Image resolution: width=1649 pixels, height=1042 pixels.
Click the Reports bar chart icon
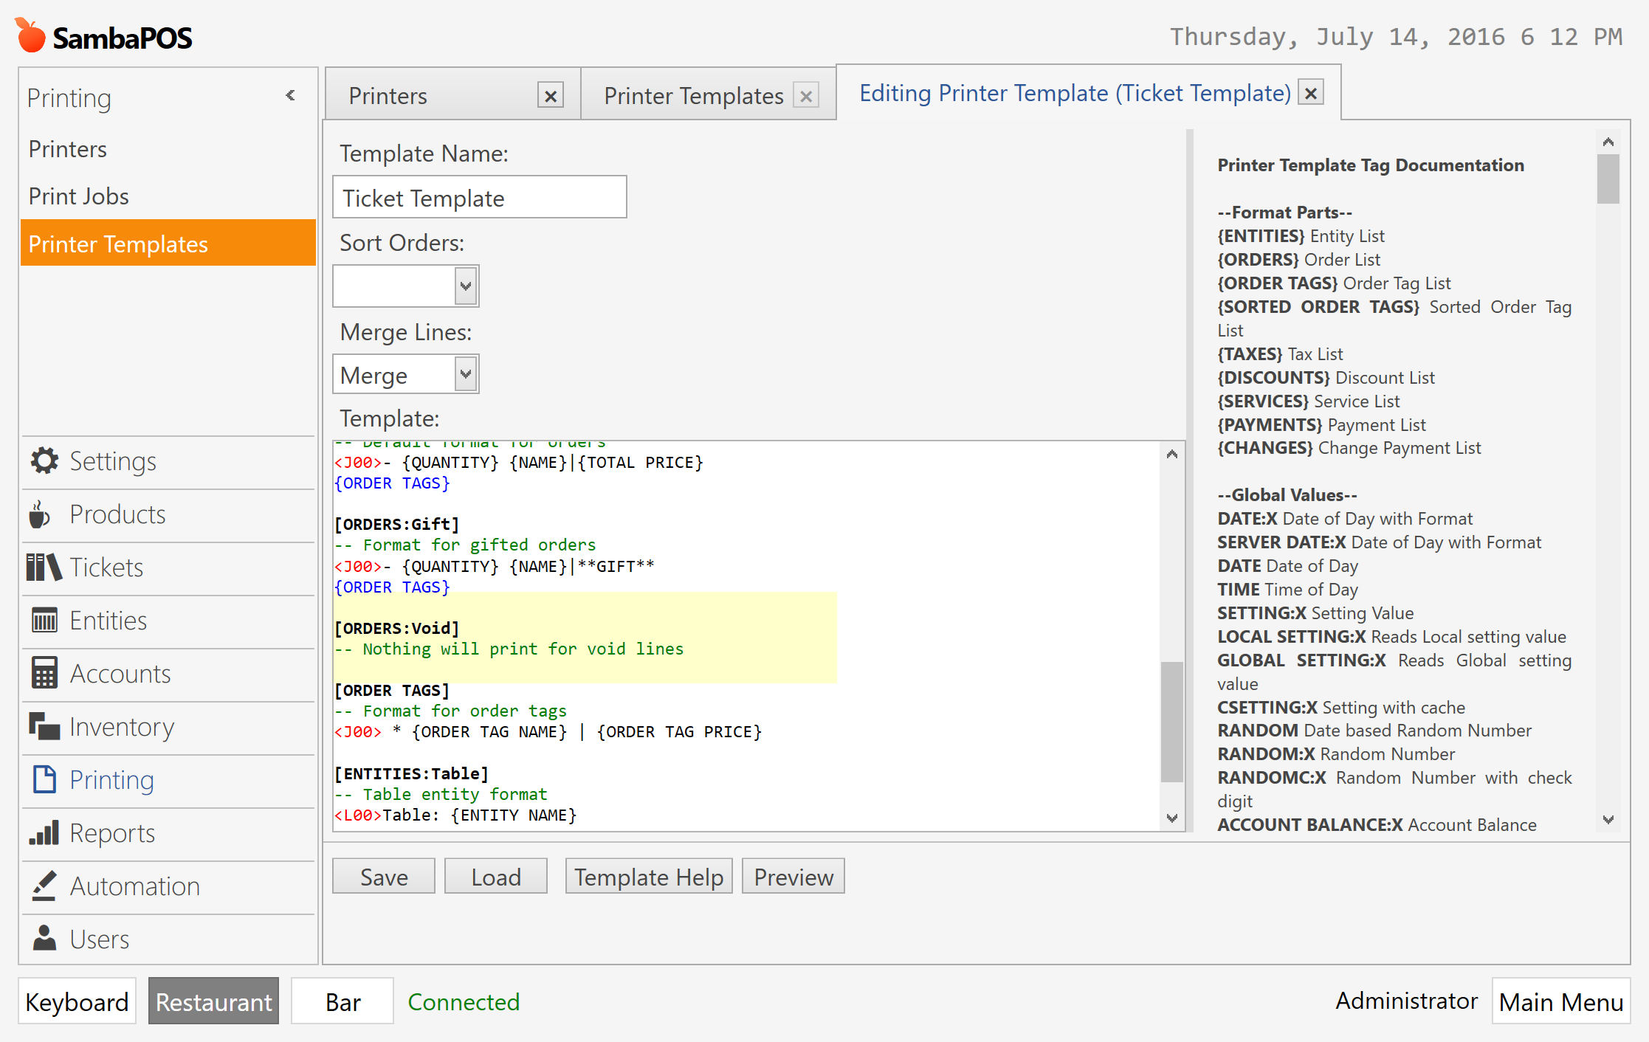click(x=44, y=832)
